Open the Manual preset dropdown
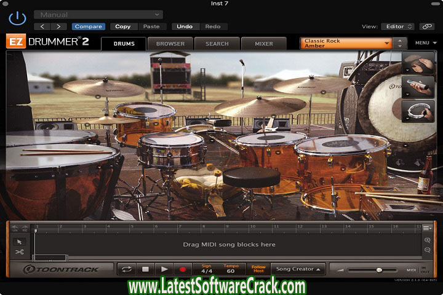The height and width of the screenshot is (295, 443). (98, 15)
